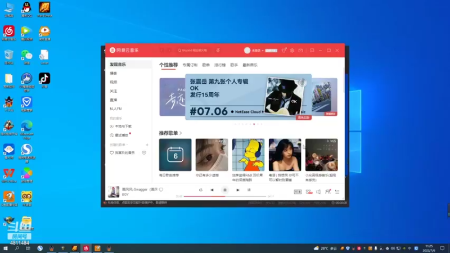Toggle the loop playback mode icon
Viewport: 450px width, 253px height.
[x=201, y=190]
